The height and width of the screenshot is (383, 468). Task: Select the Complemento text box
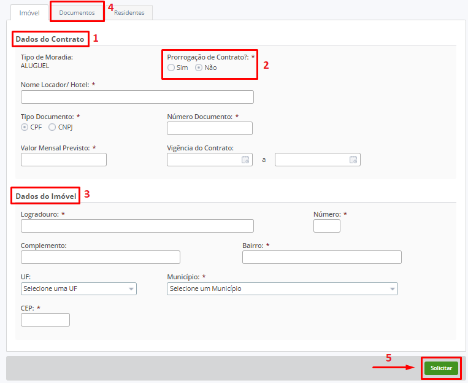100,257
